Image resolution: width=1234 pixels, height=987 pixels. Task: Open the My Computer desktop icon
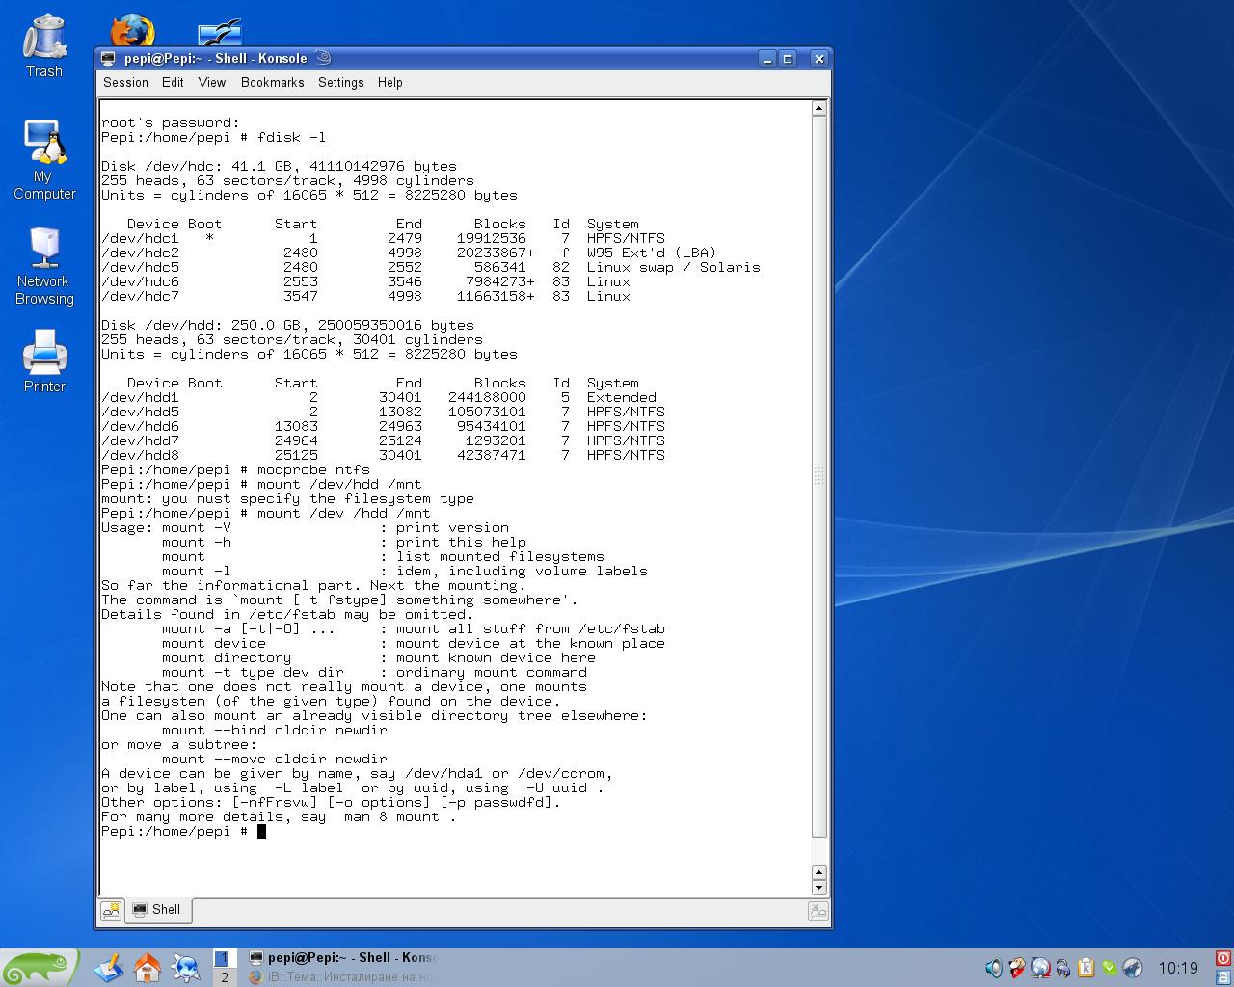43,160
